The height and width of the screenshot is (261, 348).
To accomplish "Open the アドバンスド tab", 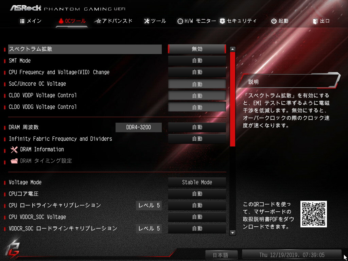I will (x=114, y=21).
